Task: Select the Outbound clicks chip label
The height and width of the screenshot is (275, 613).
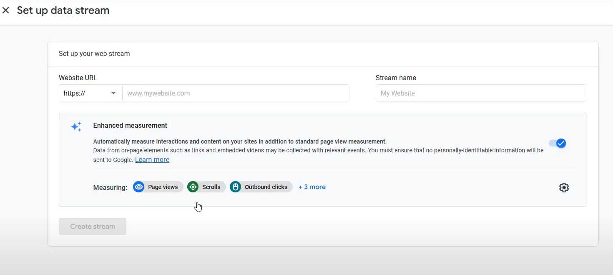Action: point(266,187)
